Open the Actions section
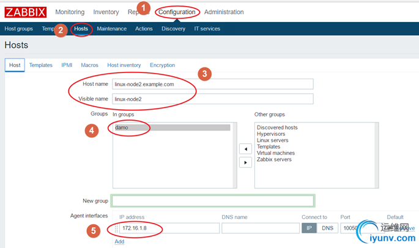Viewport: 419px width, 248px height. [144, 29]
